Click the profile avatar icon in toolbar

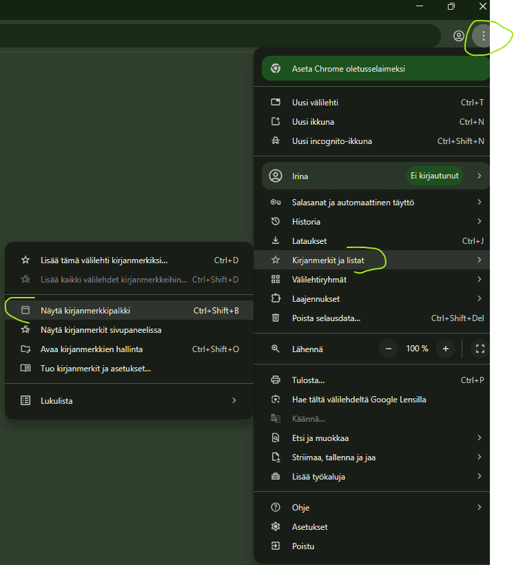(x=458, y=36)
